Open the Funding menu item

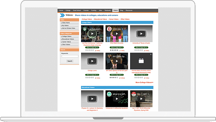(x=93, y=10)
